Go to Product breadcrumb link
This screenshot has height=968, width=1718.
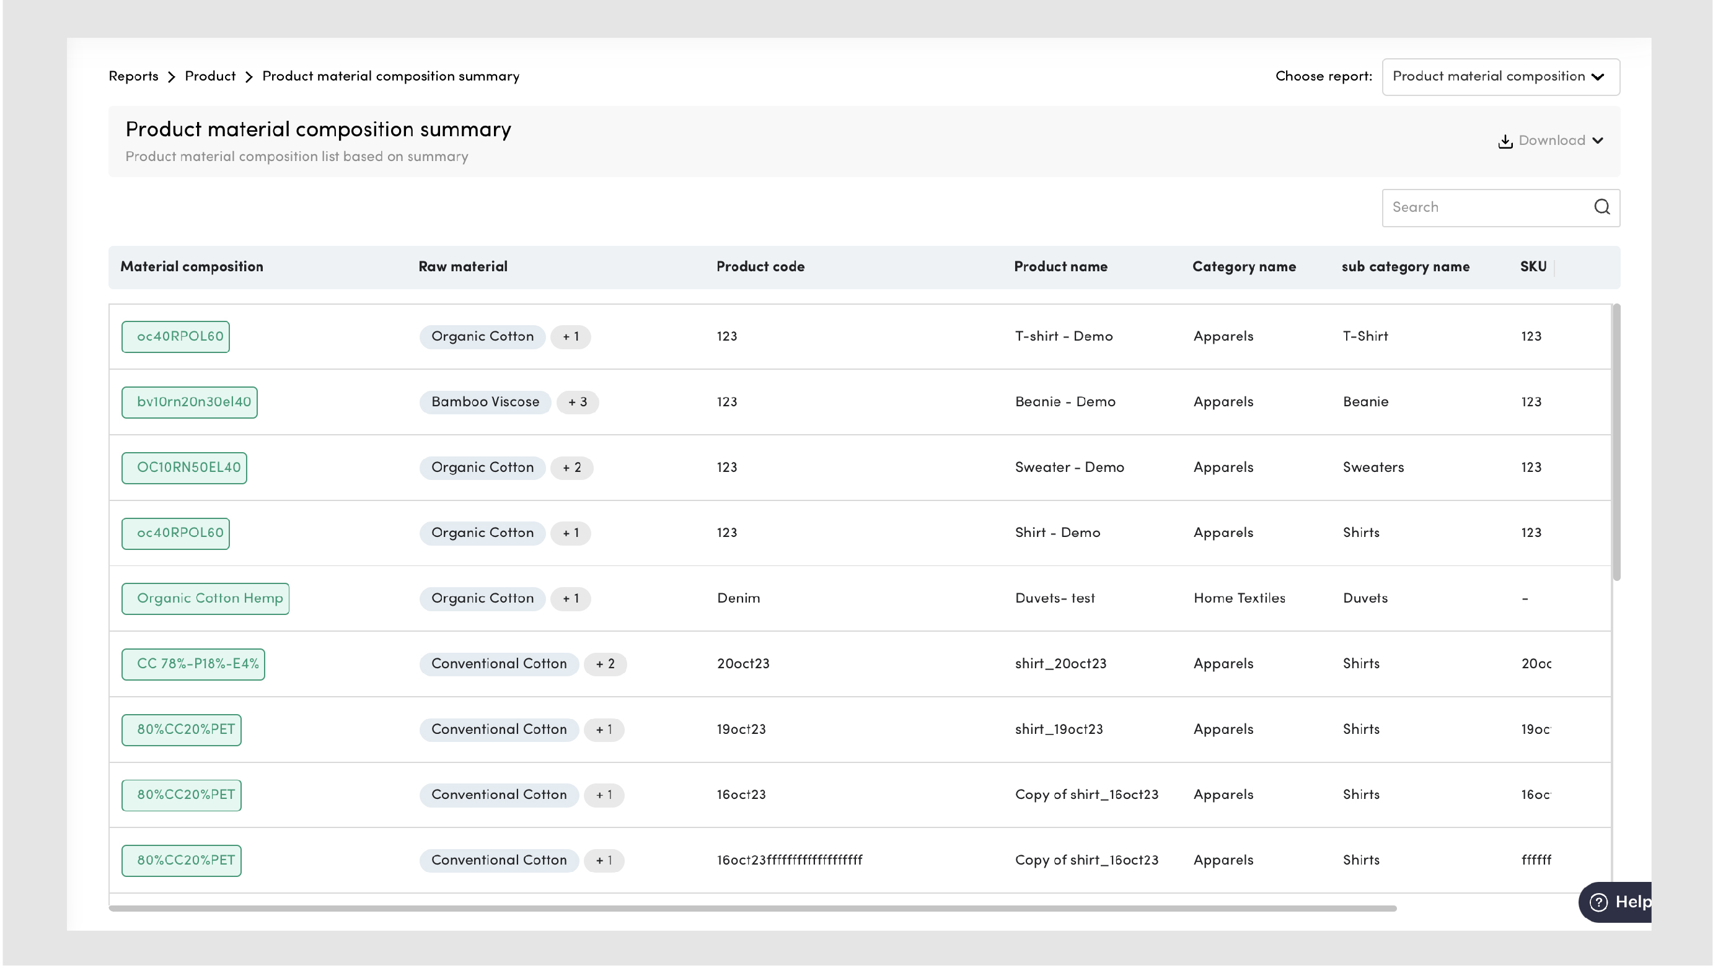(x=210, y=77)
